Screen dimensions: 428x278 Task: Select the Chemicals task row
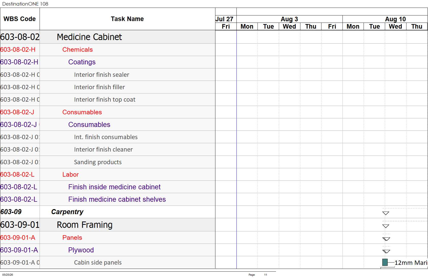click(x=108, y=50)
